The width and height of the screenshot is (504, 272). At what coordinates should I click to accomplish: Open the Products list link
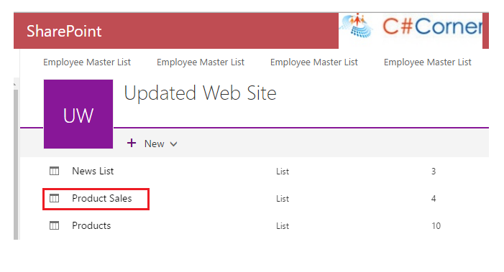91,225
